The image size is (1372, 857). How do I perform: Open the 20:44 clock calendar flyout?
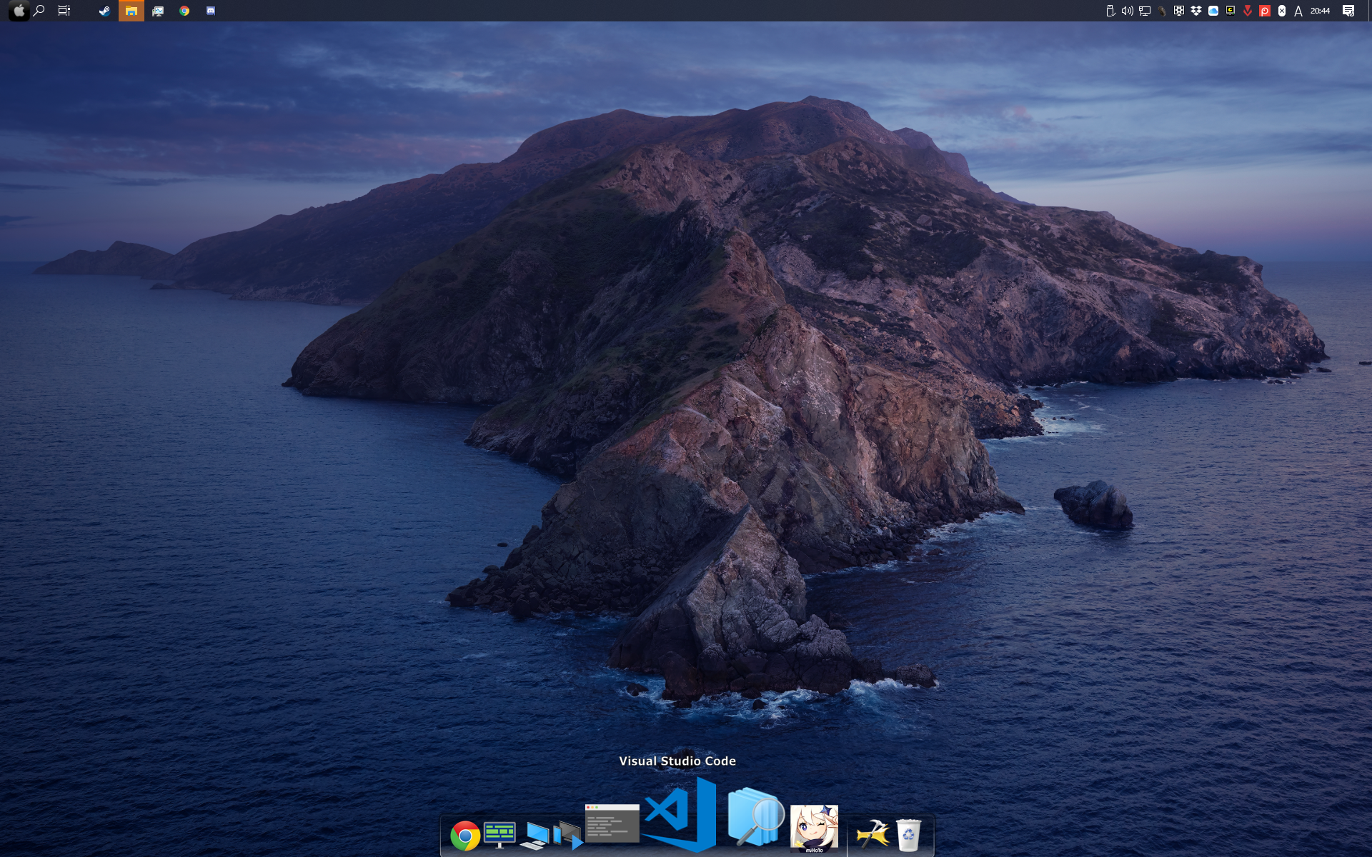tap(1320, 11)
